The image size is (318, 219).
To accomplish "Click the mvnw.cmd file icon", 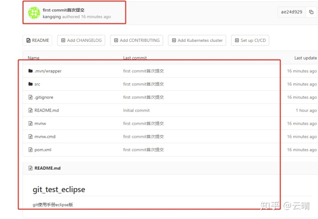I will pyautogui.click(x=30, y=137).
